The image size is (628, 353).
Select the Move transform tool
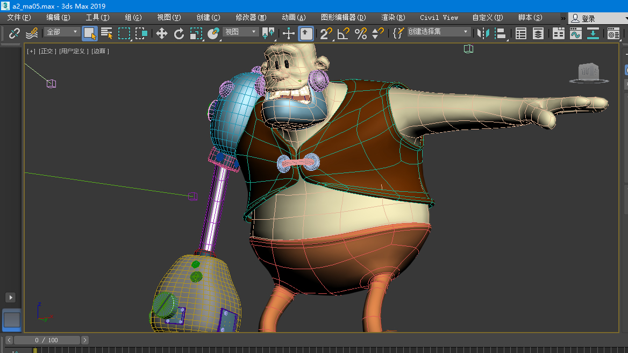[161, 34]
